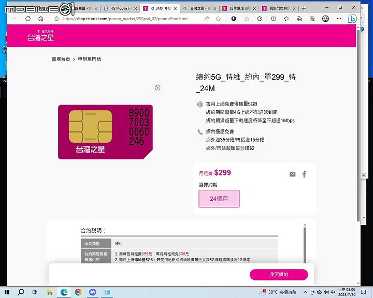This screenshot has height=298, width=373.
Task: Show hidden system tray icons chevron
Action: (x=305, y=292)
